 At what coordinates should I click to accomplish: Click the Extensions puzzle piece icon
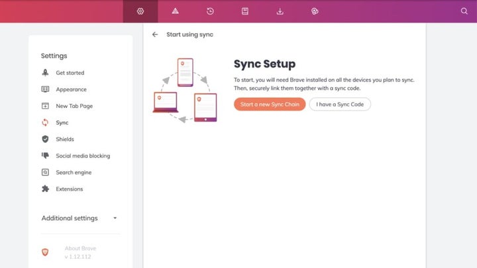(x=45, y=189)
